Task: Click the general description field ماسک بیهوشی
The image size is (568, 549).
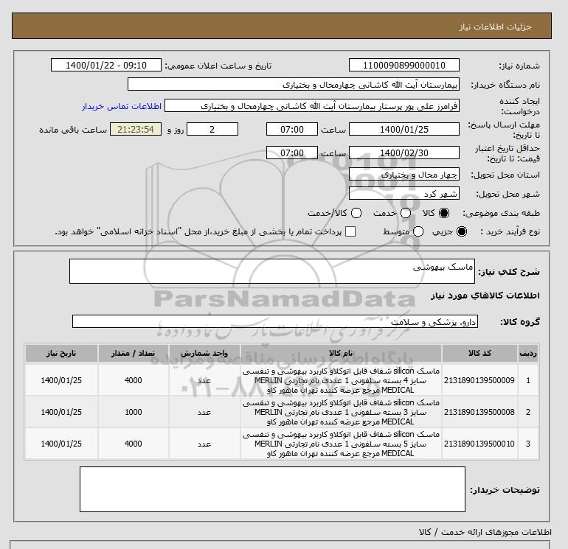Action: coord(272,271)
